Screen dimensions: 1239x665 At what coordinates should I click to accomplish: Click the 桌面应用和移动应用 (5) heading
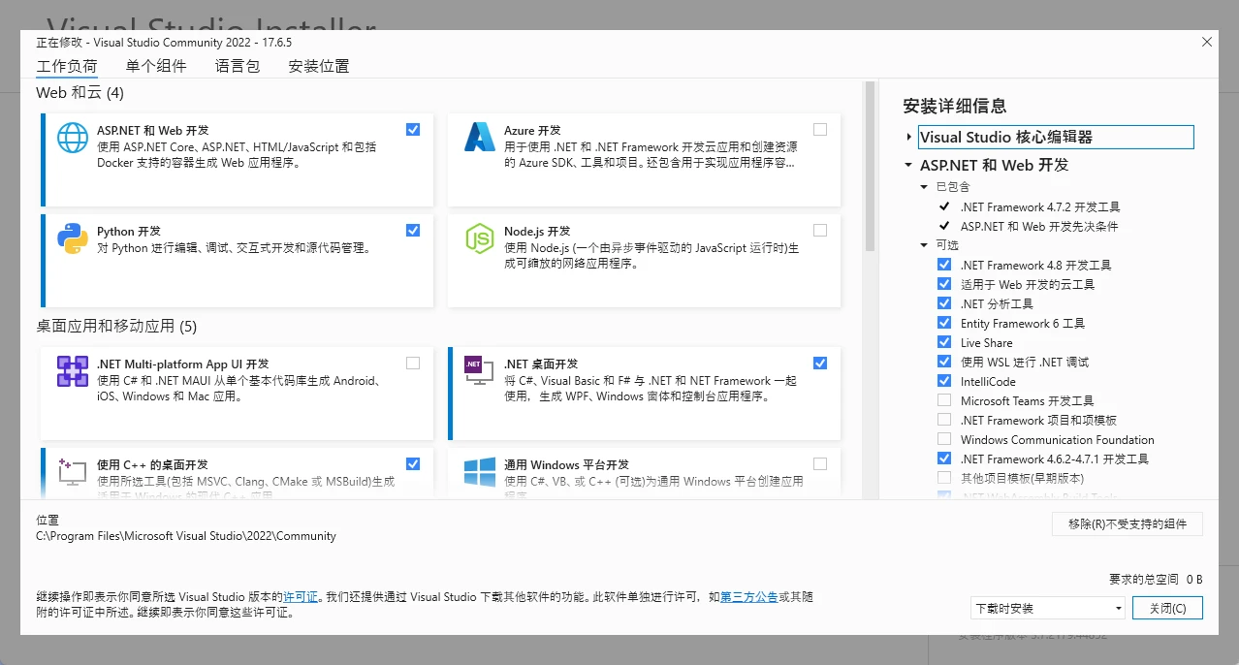pyautogui.click(x=116, y=326)
